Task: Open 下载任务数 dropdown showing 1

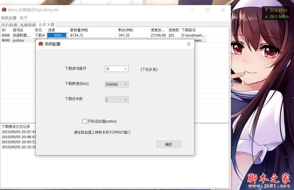Action: (x=116, y=99)
